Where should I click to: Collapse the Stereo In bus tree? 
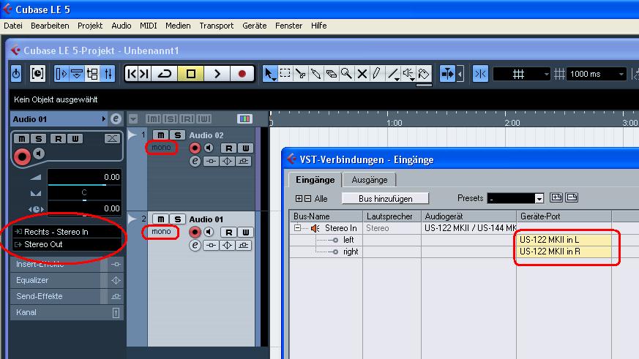[297, 228]
